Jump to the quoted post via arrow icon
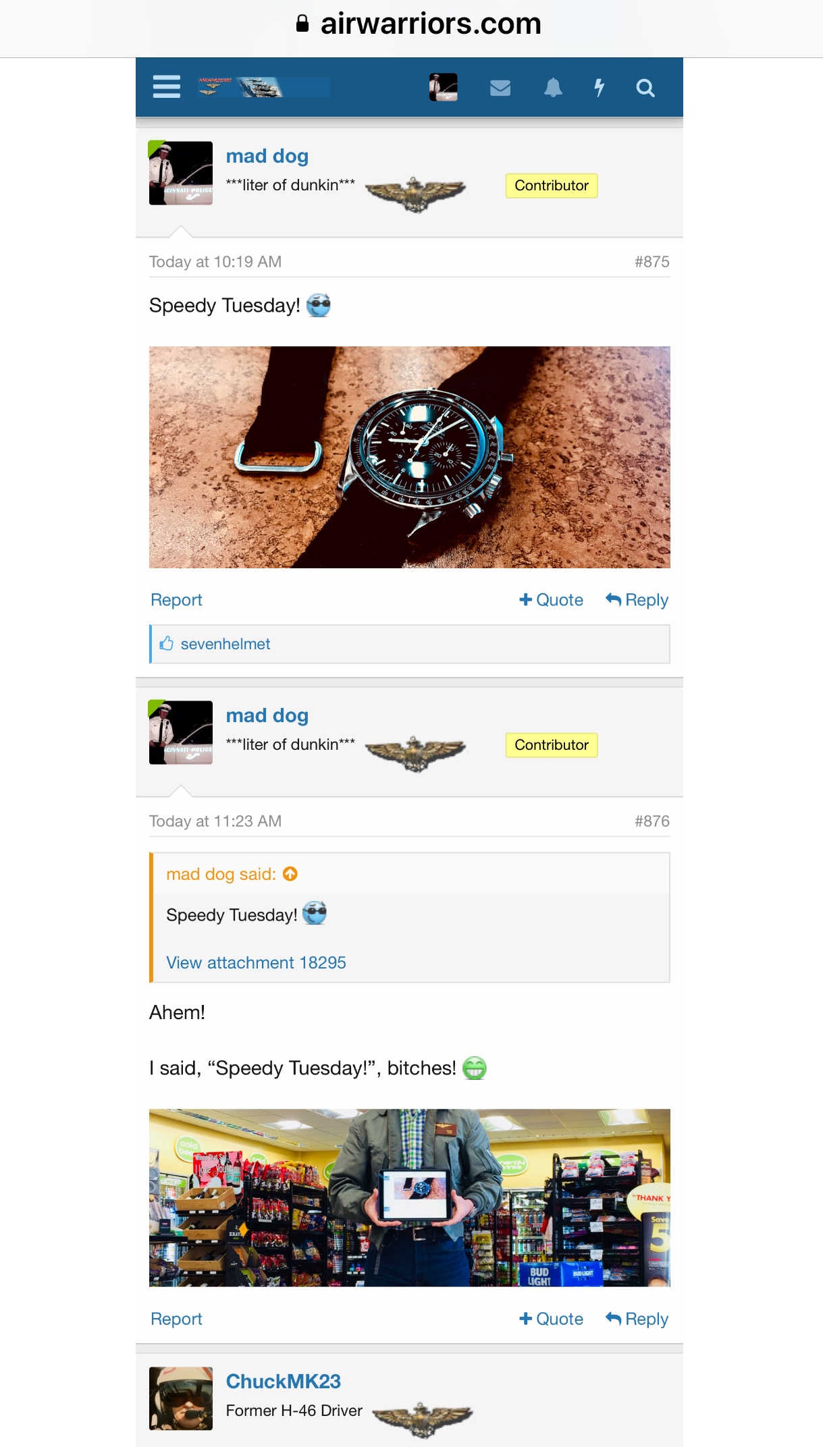Viewport: 823px width, 1447px height. (x=290, y=874)
